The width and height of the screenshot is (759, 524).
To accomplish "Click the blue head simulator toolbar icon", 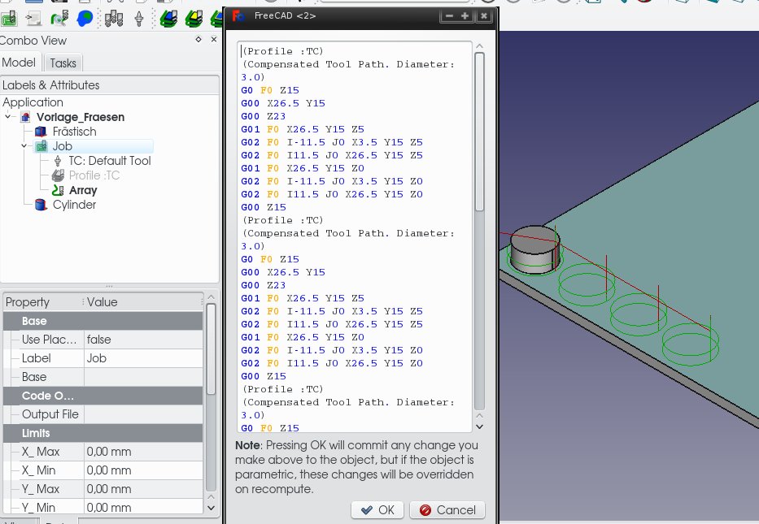I will pyautogui.click(x=84, y=16).
